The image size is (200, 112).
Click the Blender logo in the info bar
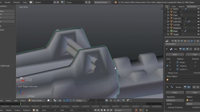(116, 2)
